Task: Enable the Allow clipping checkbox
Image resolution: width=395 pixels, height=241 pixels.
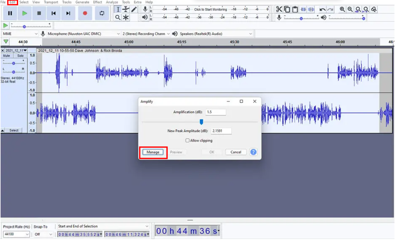Action: [x=187, y=140]
